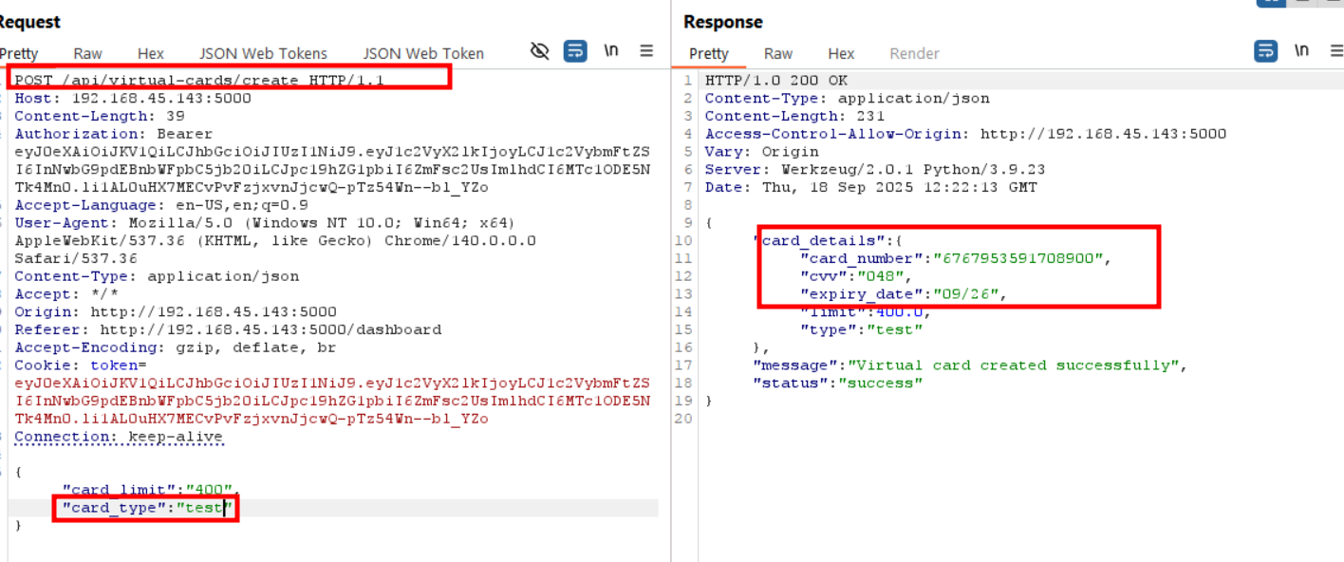1344x562 pixels.
Task: Click the card_type "test" value in request body
Action: (x=203, y=508)
